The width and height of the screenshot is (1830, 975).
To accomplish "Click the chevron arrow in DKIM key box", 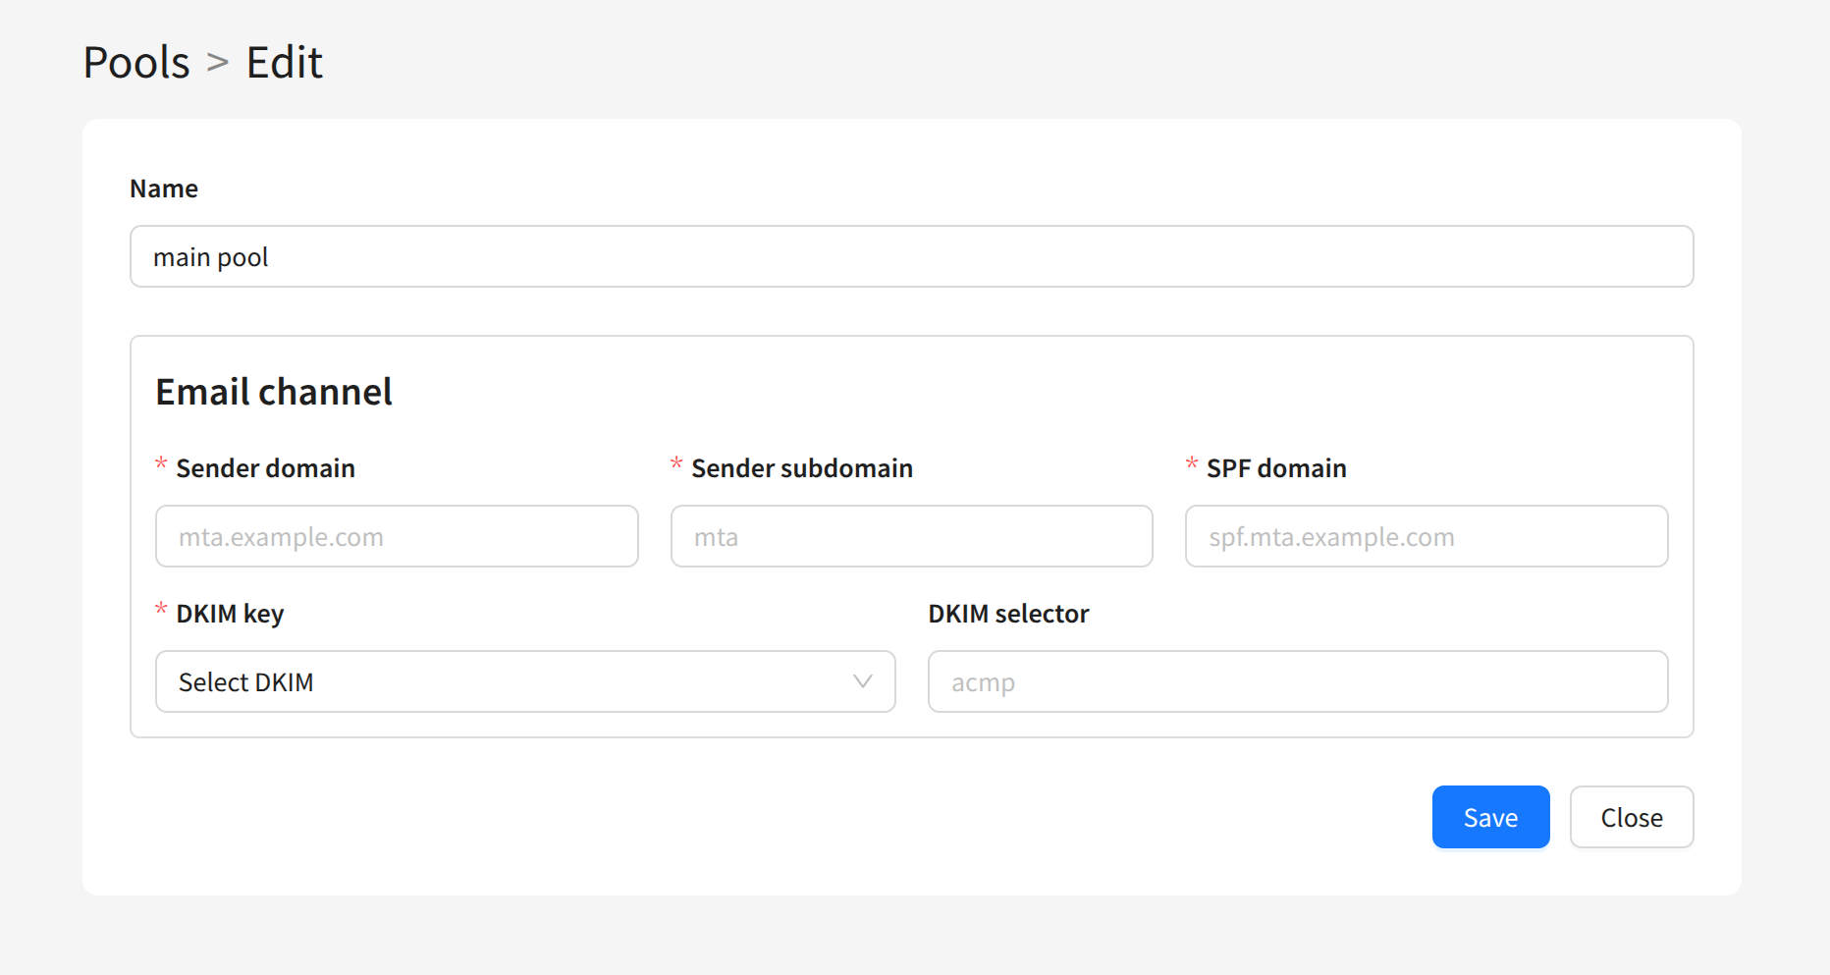I will click(863, 681).
